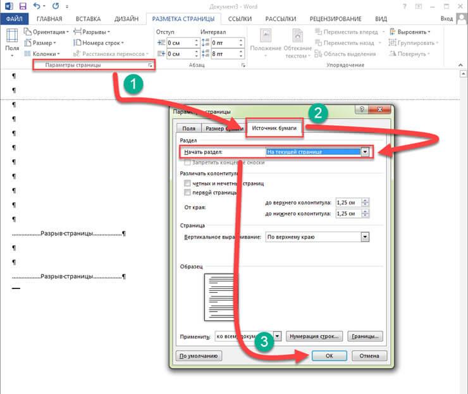This screenshot has width=468, height=394.
Task: Enable первой страницы checkbox
Action: 187,192
